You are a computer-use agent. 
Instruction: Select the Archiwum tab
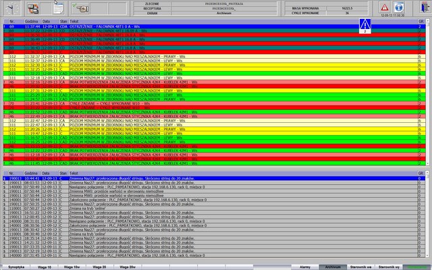click(333, 267)
